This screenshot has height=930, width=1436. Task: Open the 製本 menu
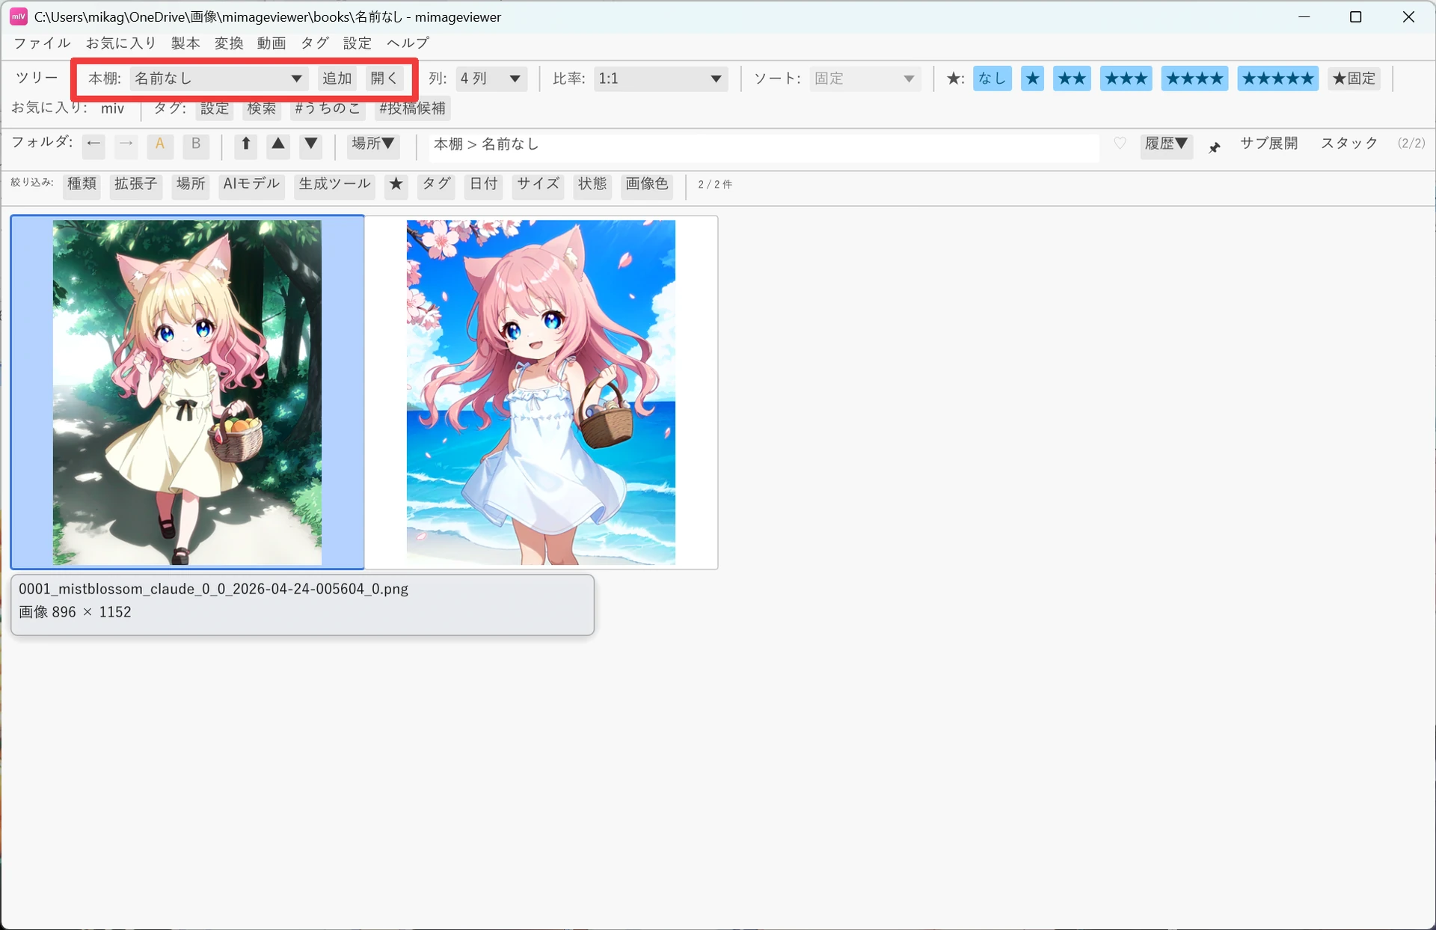click(x=185, y=43)
